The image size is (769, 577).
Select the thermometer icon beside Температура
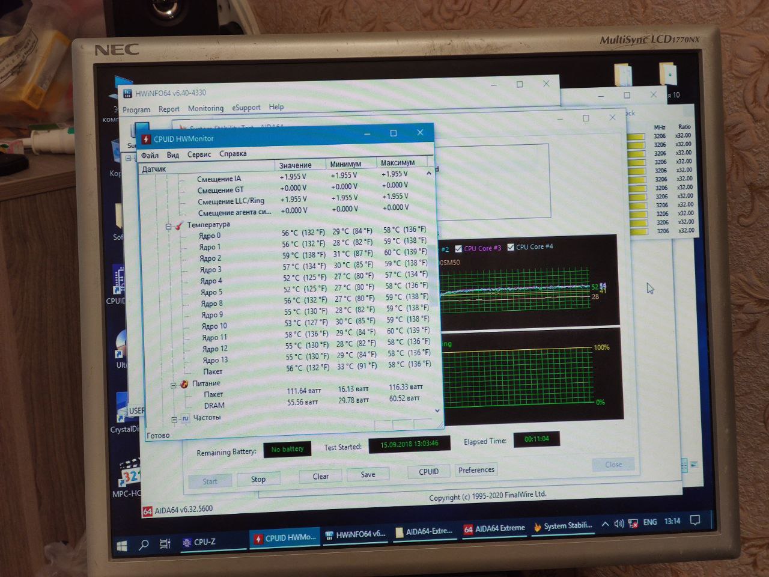tap(178, 225)
